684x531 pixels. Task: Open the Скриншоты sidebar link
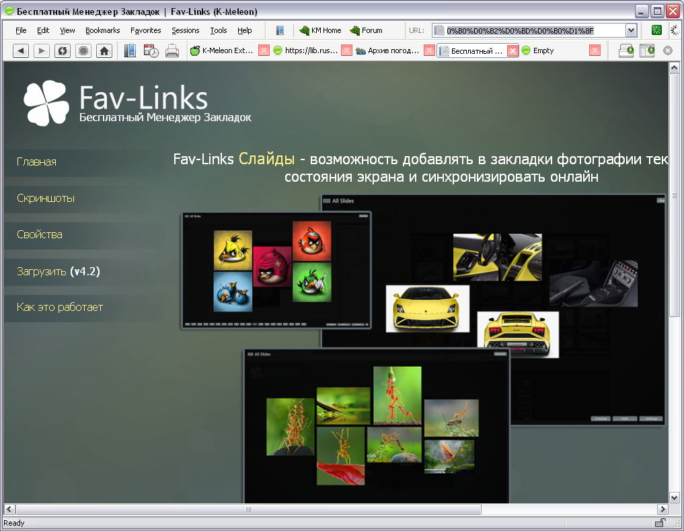tap(46, 199)
